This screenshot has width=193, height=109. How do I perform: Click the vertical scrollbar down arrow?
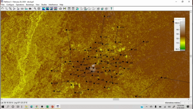[x=191, y=97]
